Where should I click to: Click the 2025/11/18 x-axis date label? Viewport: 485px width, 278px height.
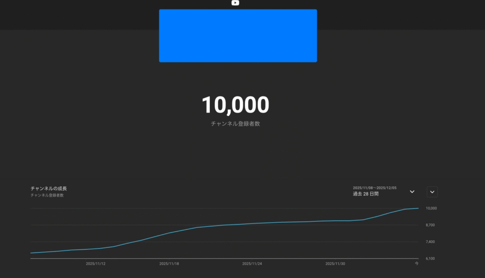169,263
